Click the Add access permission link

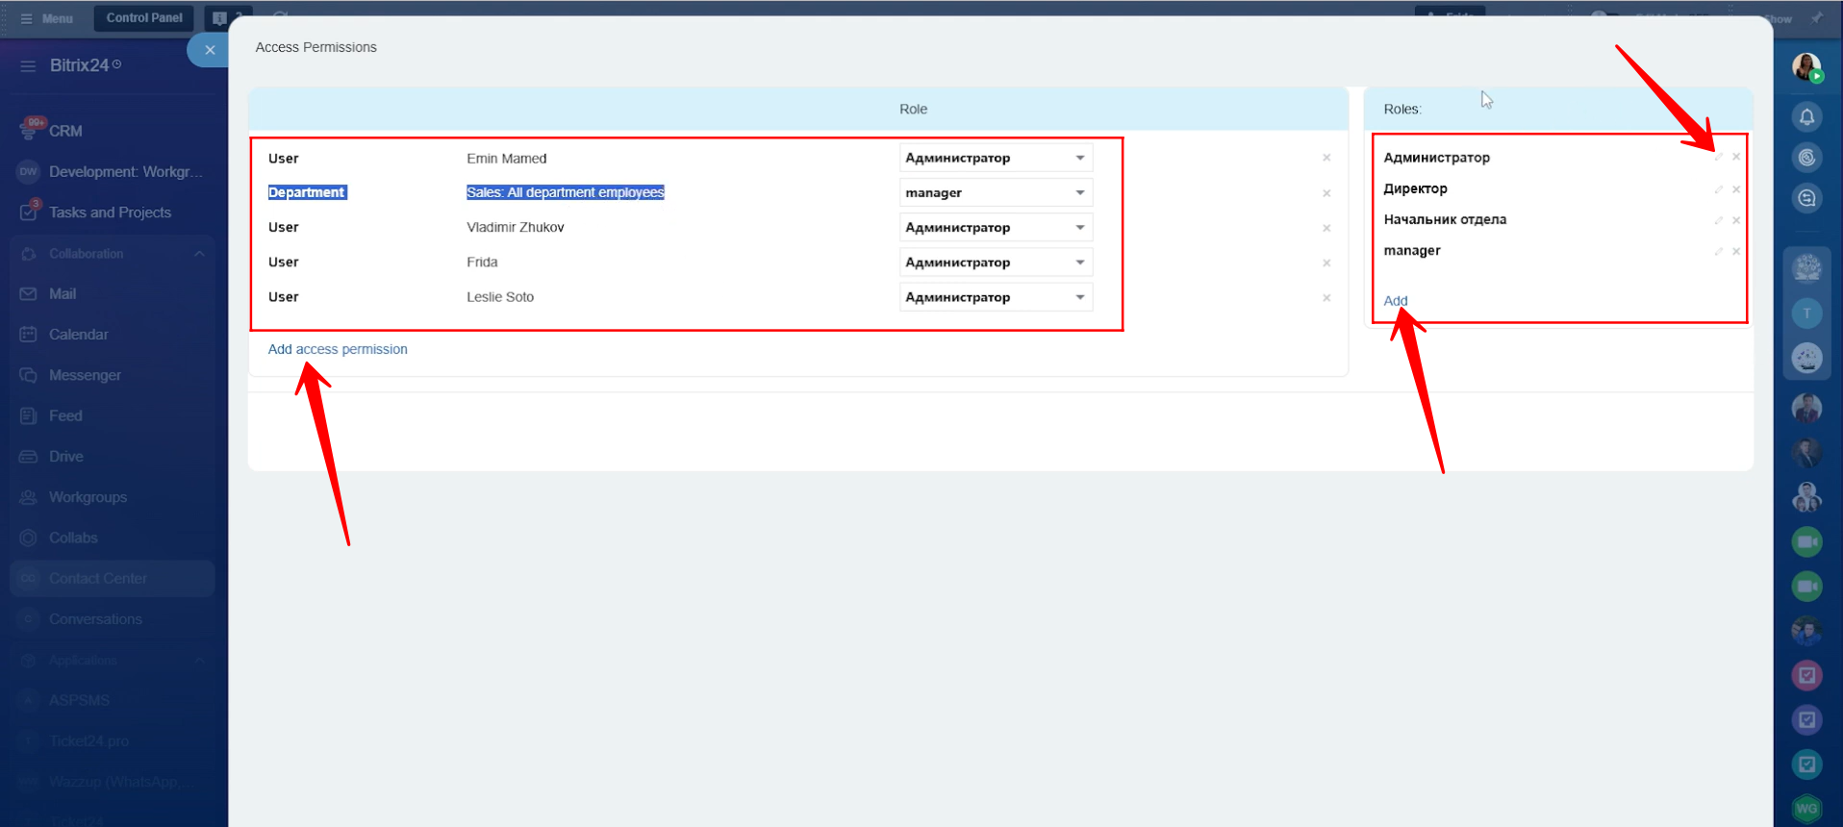point(338,349)
